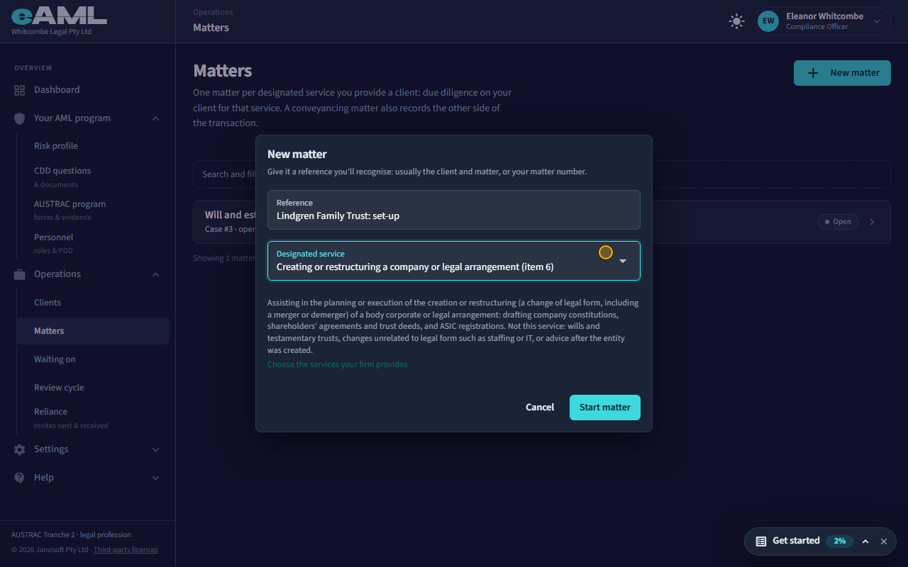Click the briefcase icon beside Operations
This screenshot has height=567, width=908.
click(x=19, y=274)
